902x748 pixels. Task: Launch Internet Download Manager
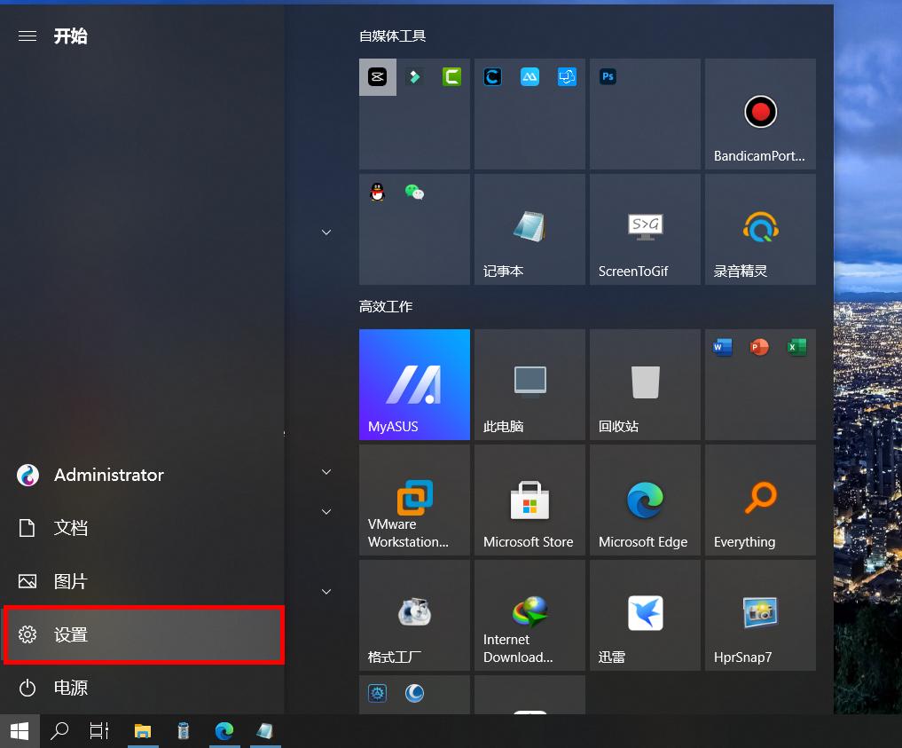point(529,615)
